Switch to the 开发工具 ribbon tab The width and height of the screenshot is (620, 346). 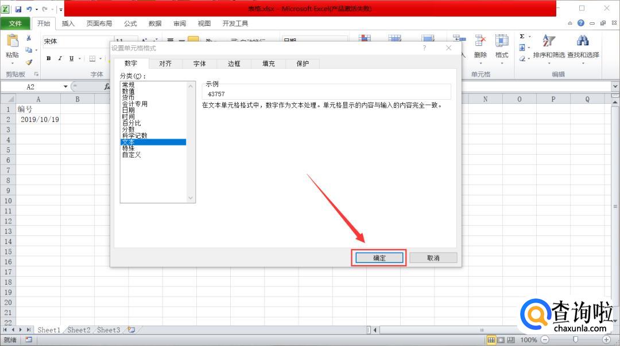click(x=235, y=23)
